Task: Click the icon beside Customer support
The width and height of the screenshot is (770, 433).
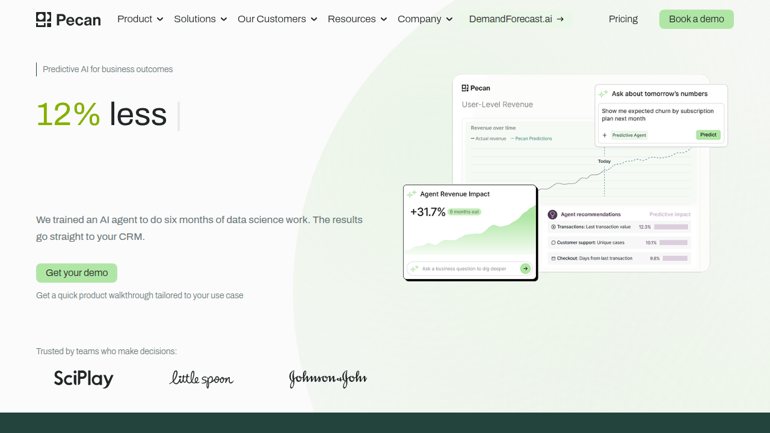Action: (553, 243)
